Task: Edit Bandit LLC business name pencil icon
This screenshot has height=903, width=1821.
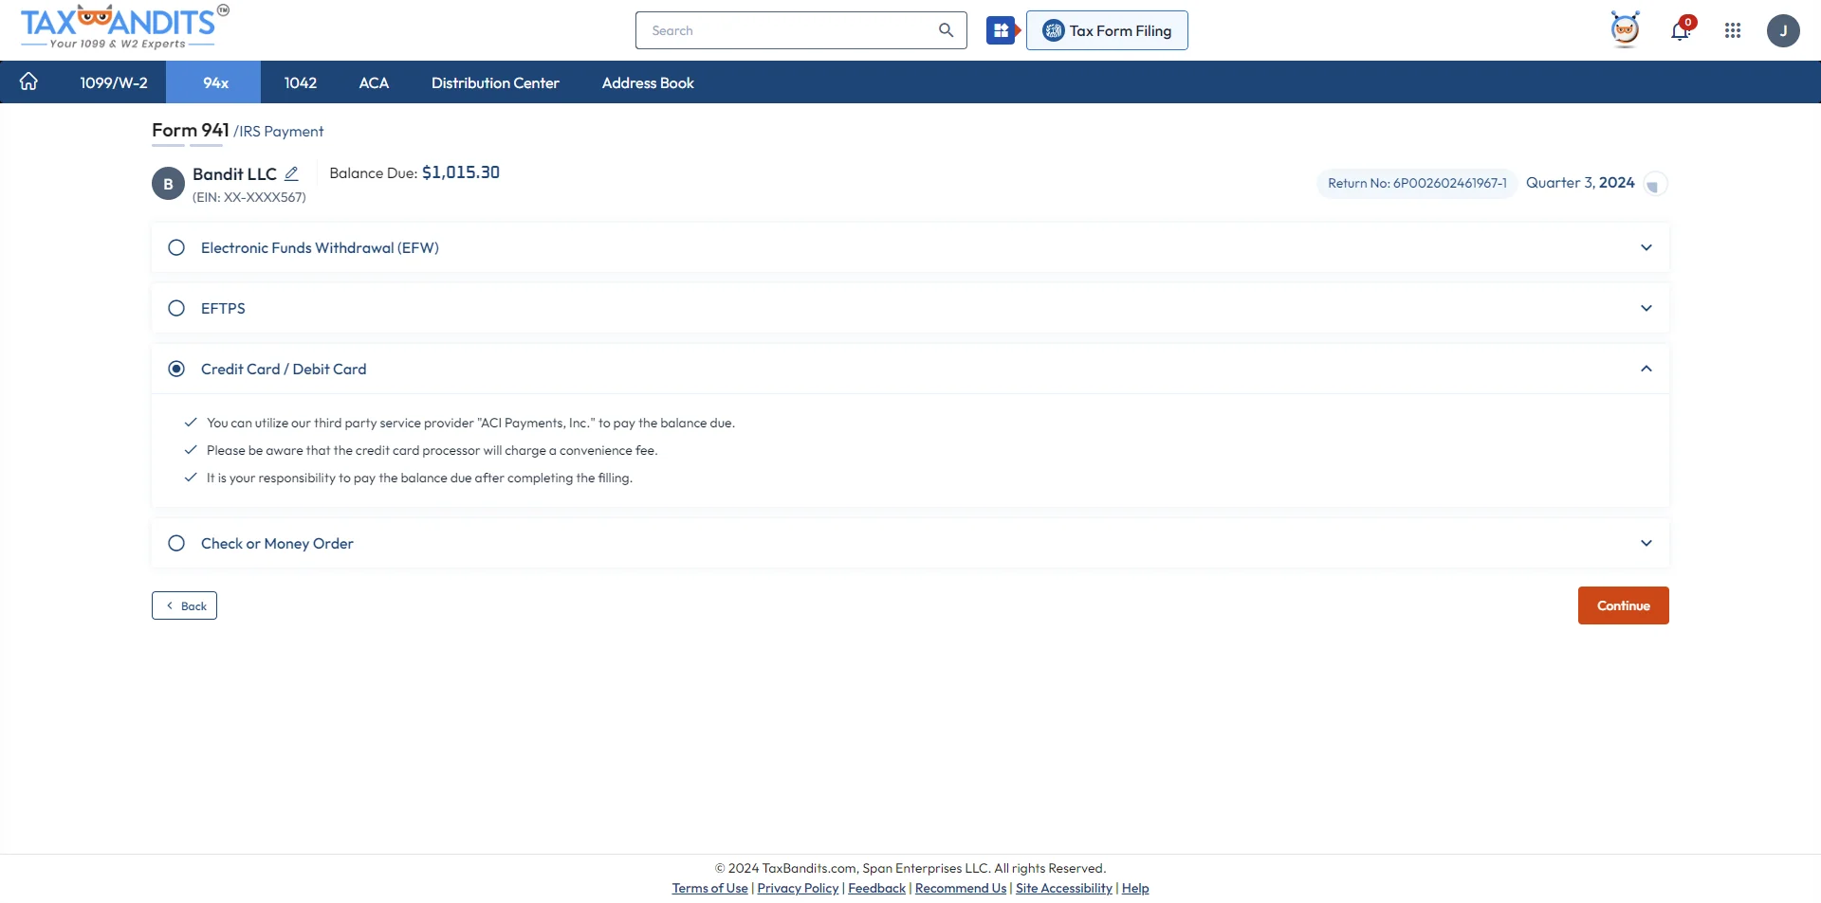Action: click(292, 173)
